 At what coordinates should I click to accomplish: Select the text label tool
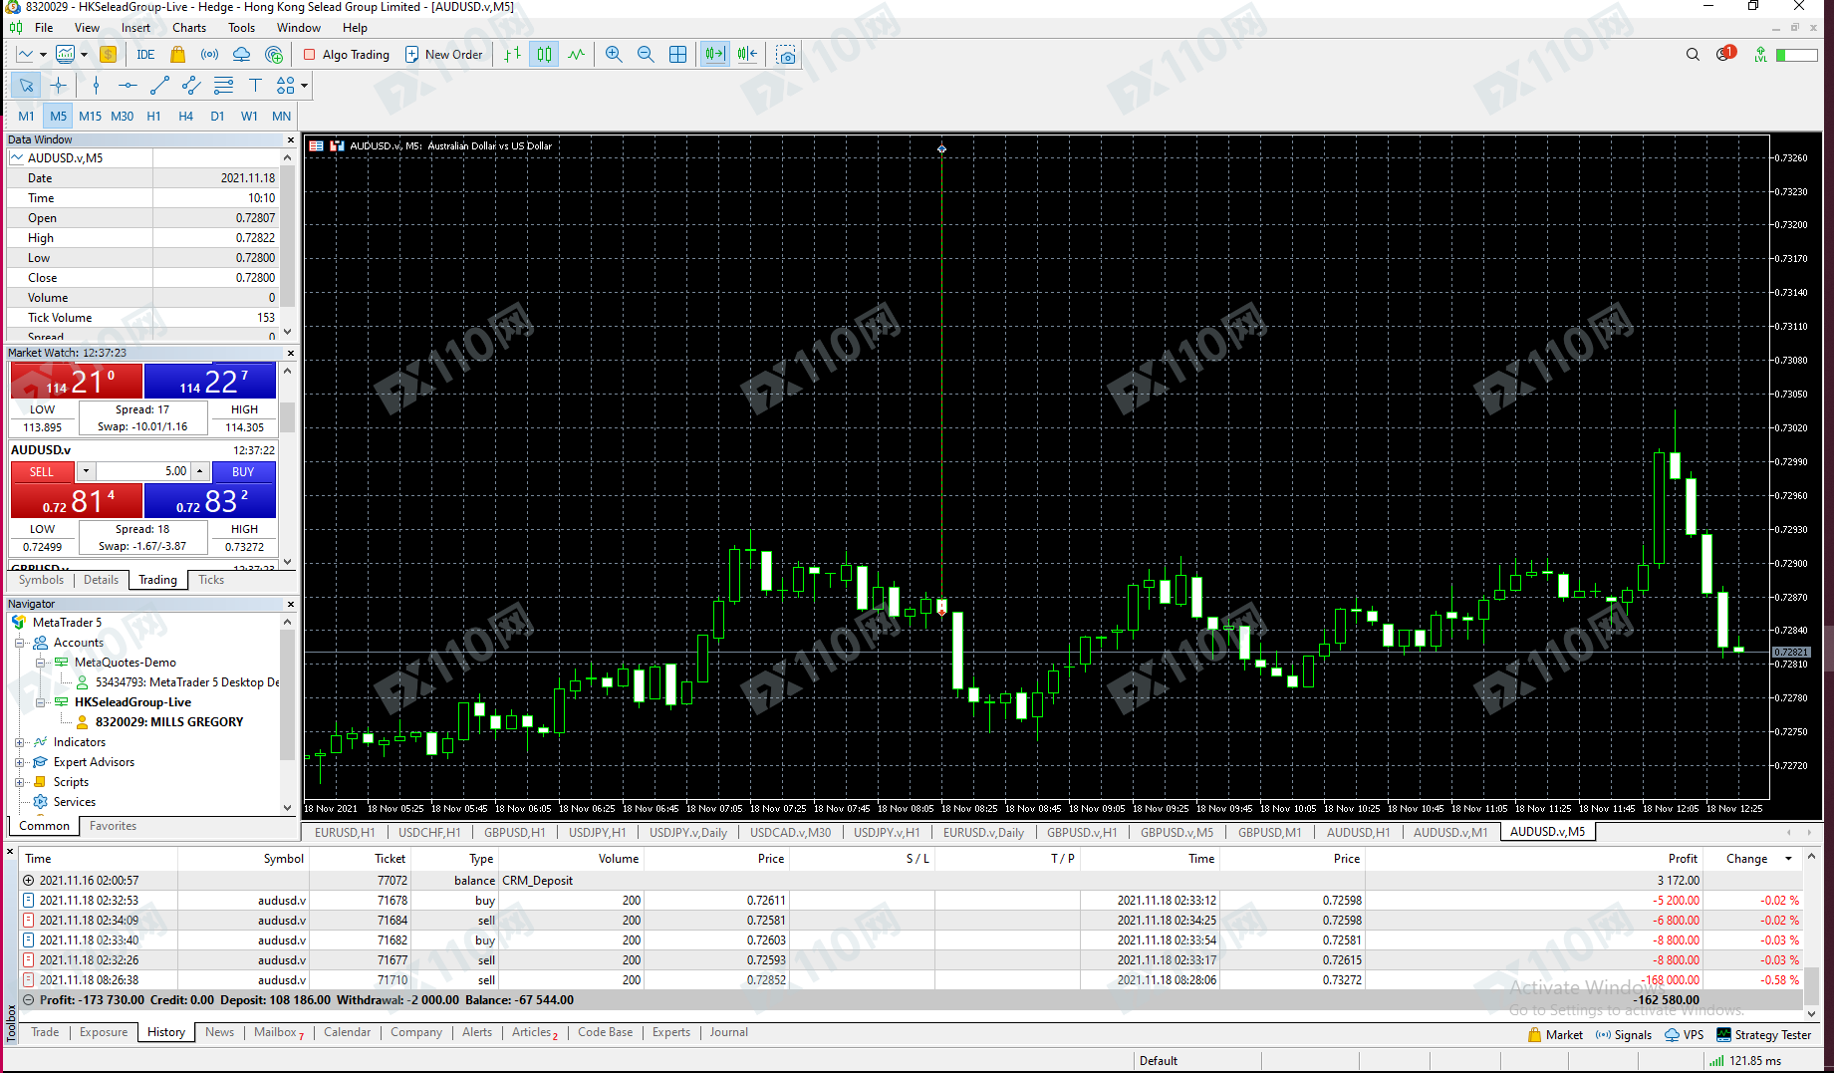coord(255,86)
